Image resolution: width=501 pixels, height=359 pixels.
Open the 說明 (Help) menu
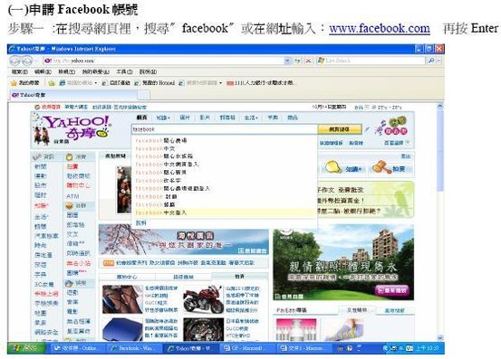click(x=148, y=71)
